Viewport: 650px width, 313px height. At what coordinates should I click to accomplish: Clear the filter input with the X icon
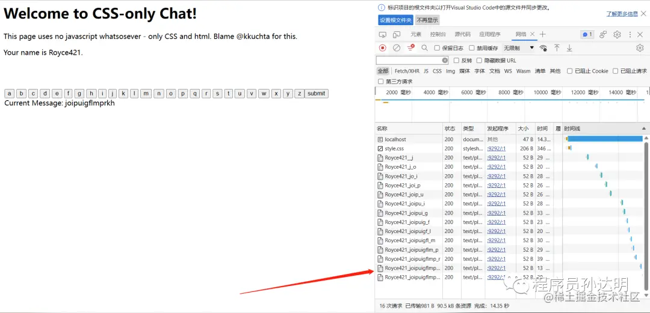coord(445,61)
